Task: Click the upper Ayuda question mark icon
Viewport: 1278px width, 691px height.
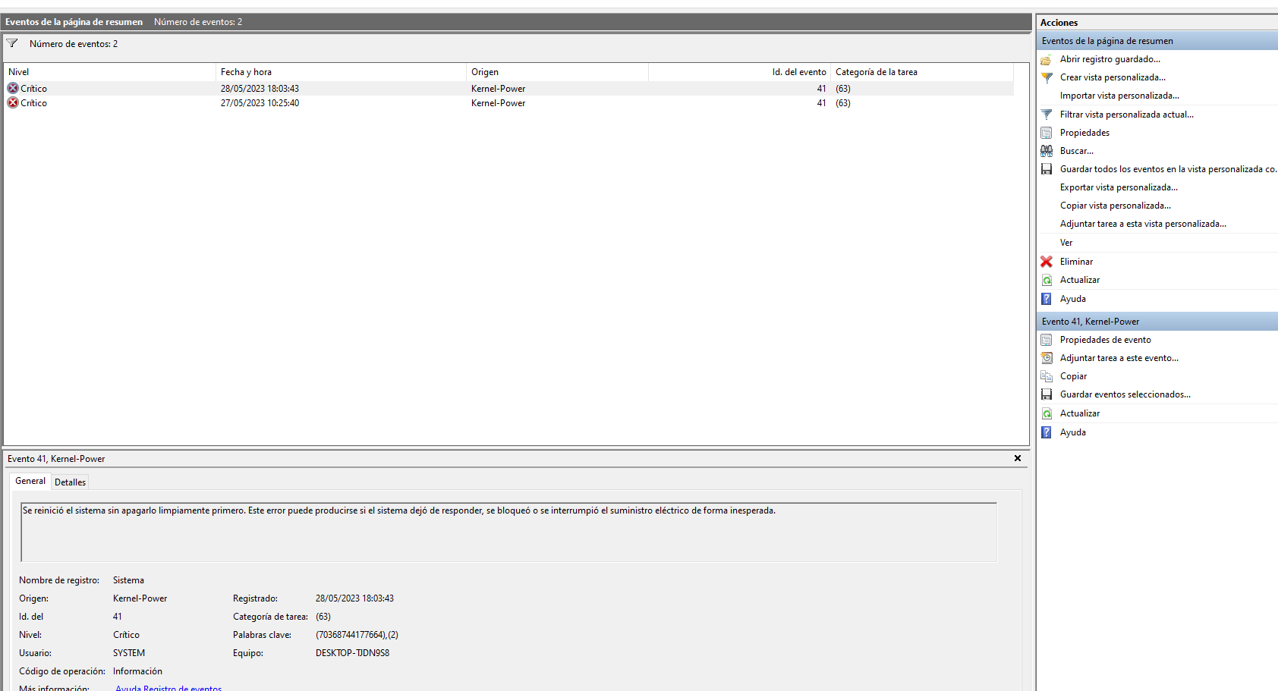Action: pyautogui.click(x=1047, y=299)
